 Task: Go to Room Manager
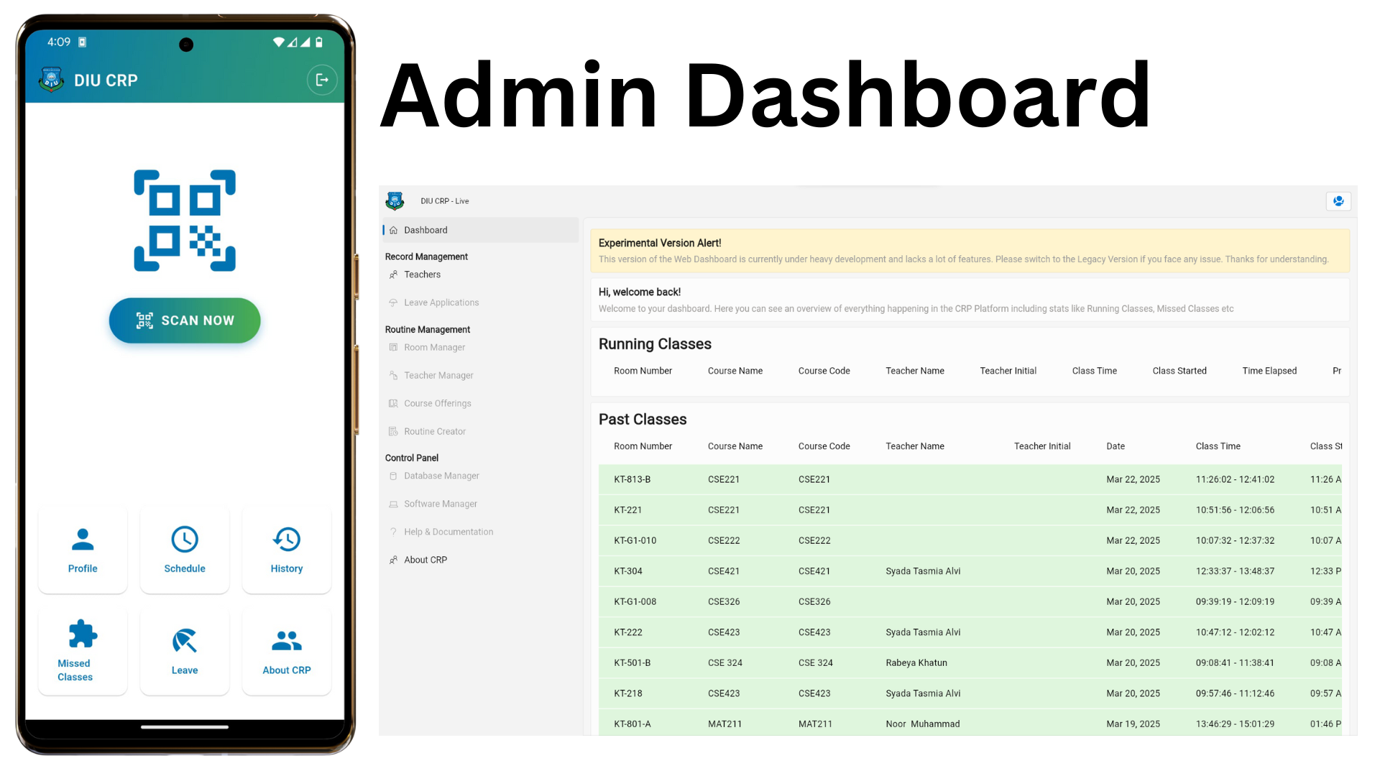[x=434, y=347]
